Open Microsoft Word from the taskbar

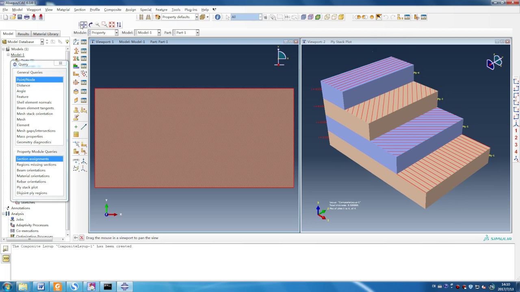point(41,287)
